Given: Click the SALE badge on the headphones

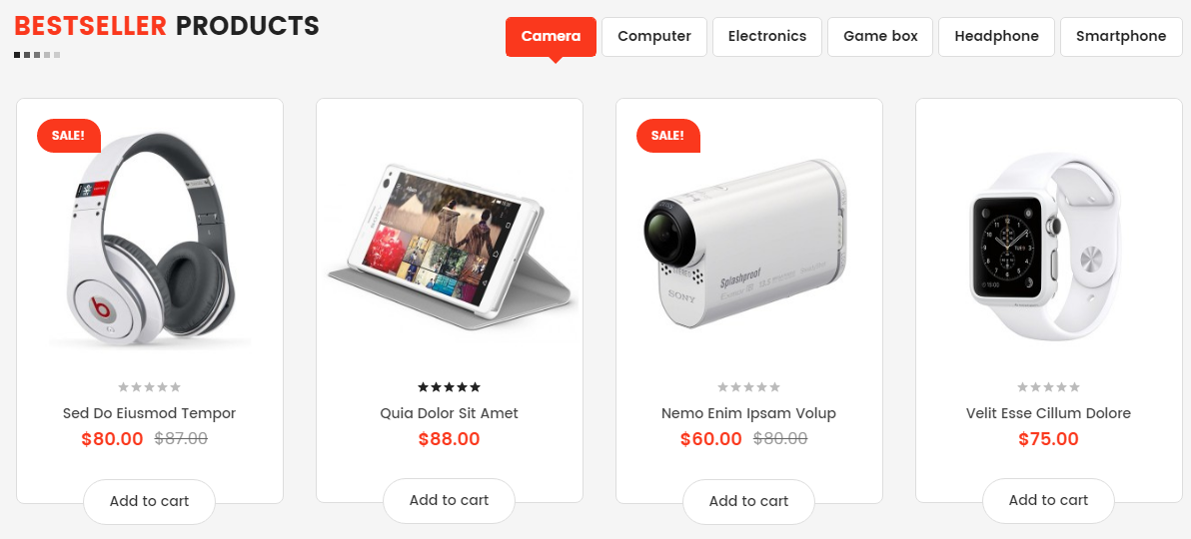Looking at the screenshot, I should click(x=69, y=136).
